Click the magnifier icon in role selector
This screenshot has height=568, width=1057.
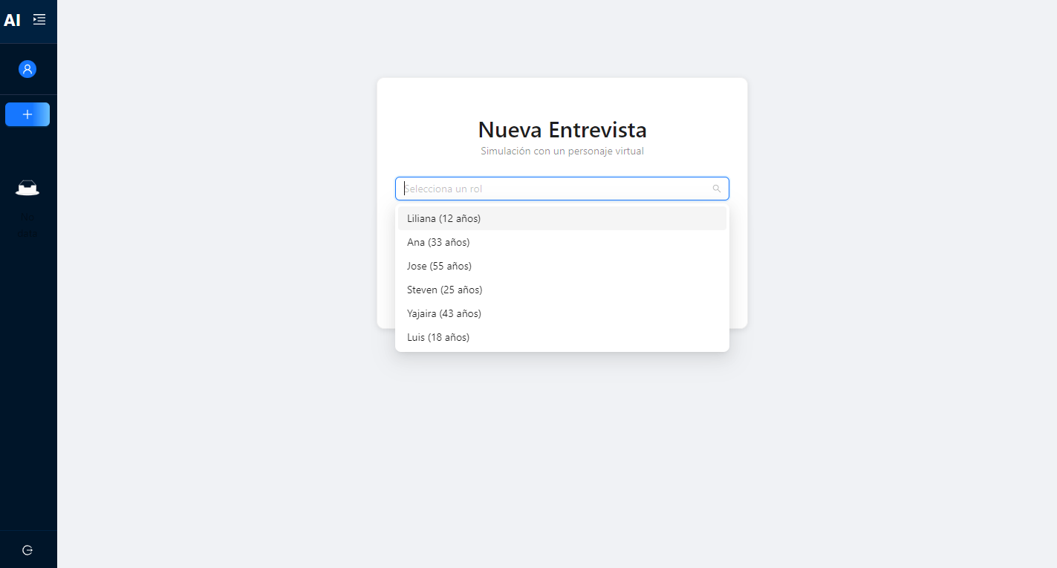tap(717, 189)
